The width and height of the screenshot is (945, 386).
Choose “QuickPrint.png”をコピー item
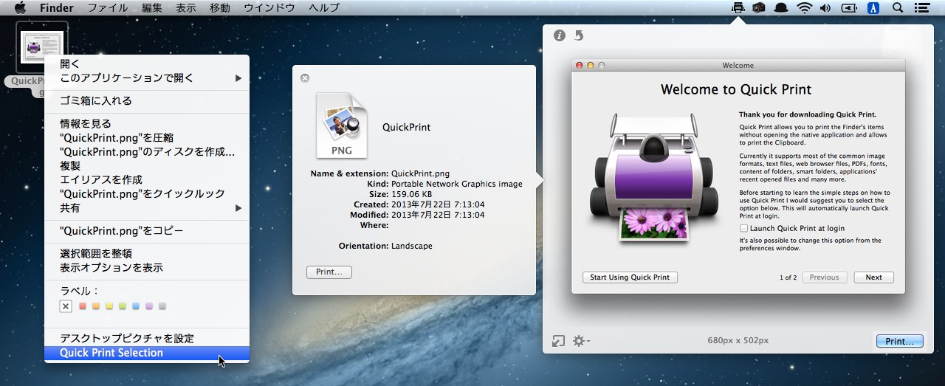pos(147,231)
